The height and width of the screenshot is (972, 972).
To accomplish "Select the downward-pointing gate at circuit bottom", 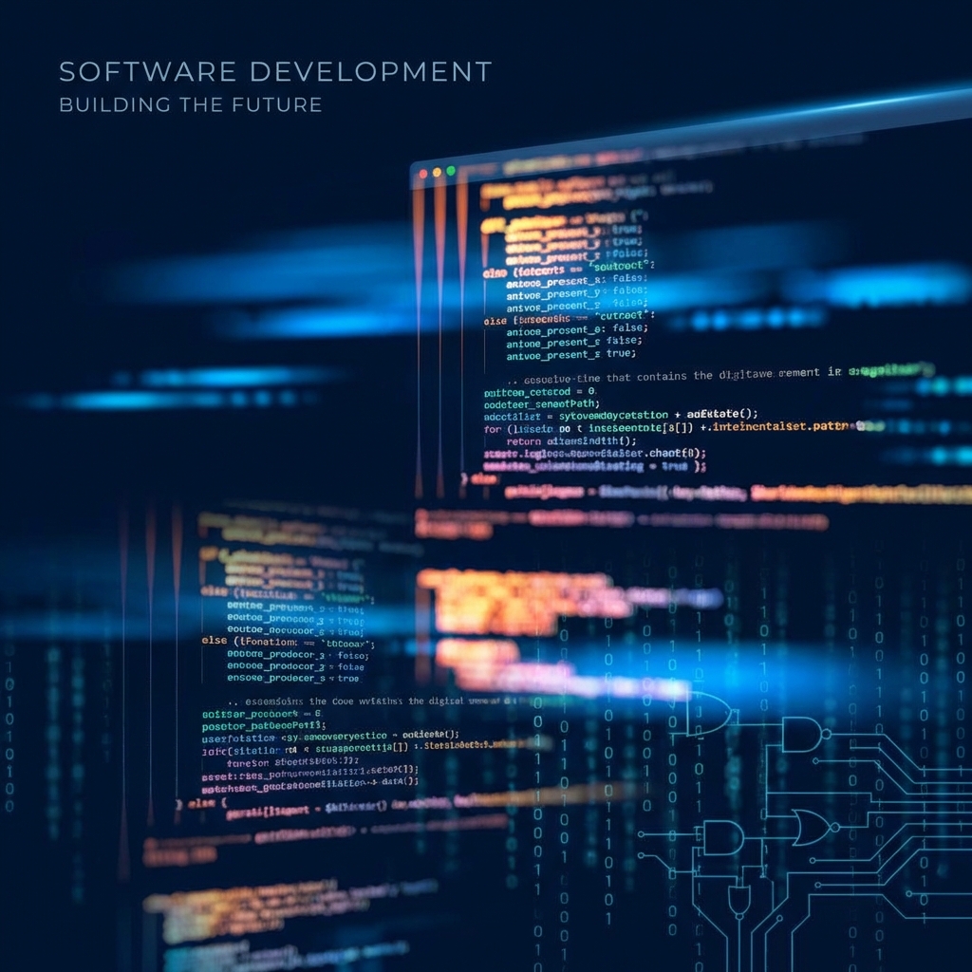I will pos(738,899).
